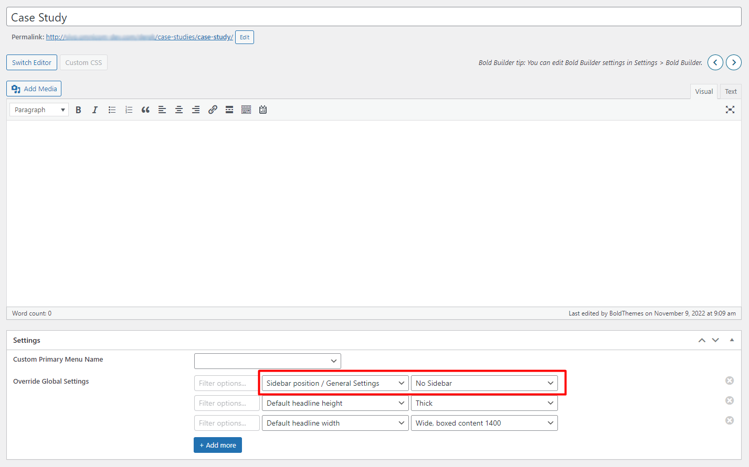Open the Default headline height dropdown
Screen dimensions: 749x467
335,403
